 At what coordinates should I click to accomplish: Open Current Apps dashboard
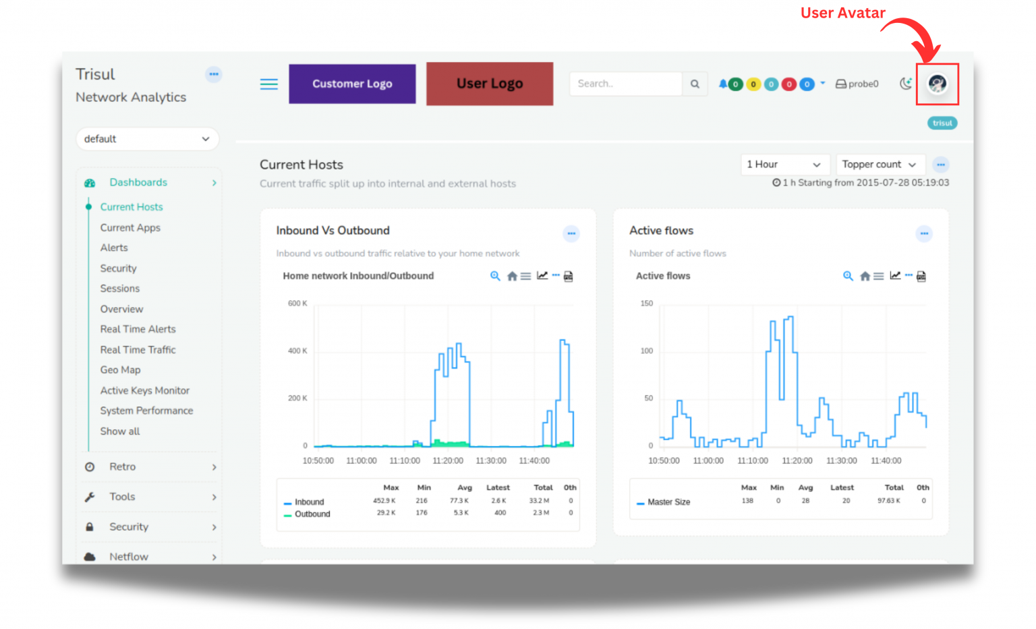click(x=130, y=227)
